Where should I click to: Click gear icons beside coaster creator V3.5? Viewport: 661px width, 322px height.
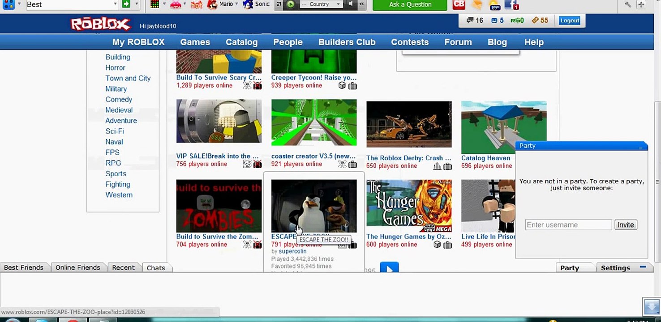[348, 164]
